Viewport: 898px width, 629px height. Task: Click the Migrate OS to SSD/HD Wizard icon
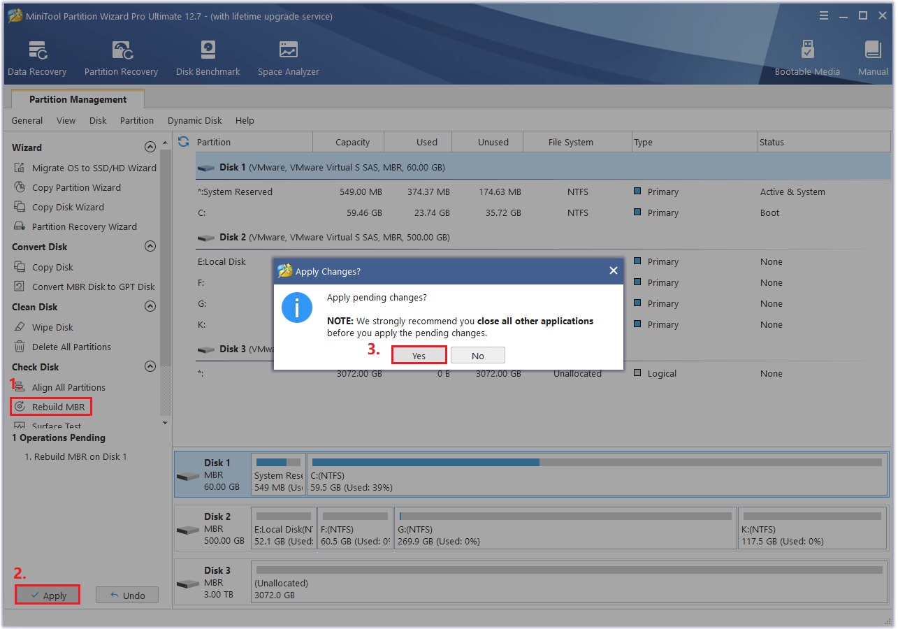(20, 168)
